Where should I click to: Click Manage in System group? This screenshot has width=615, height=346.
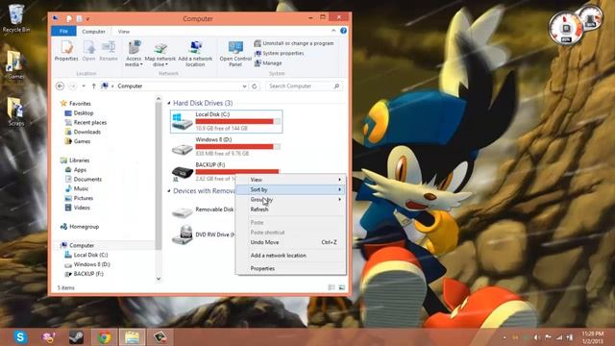[268, 62]
